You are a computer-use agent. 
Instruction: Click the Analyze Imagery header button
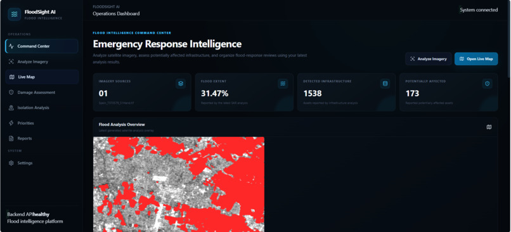428,59
